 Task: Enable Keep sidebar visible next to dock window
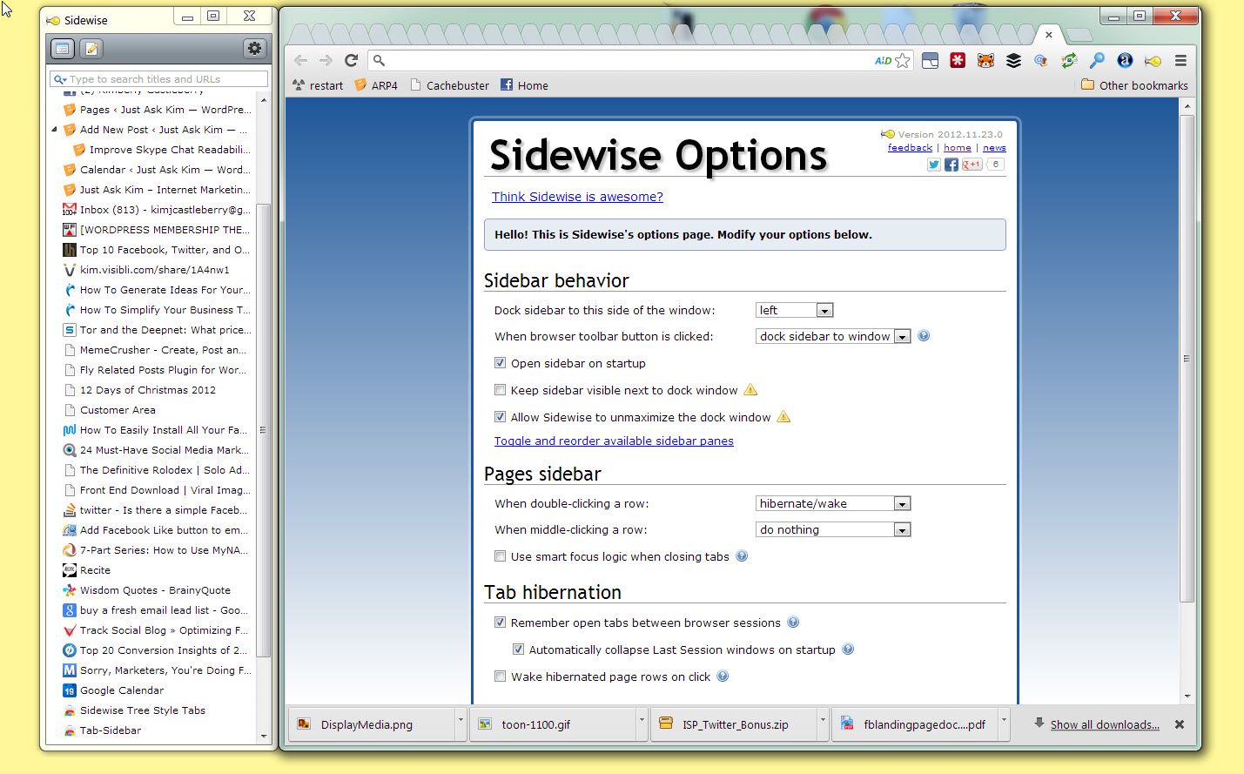(500, 390)
